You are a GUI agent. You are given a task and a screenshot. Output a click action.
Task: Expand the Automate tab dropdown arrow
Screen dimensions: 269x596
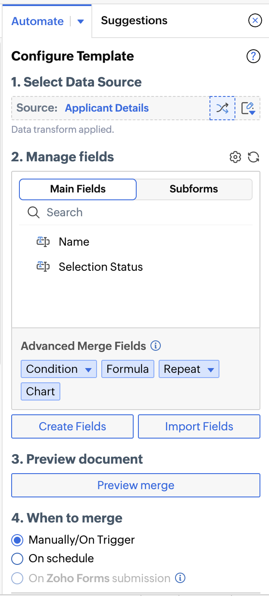[80, 22]
